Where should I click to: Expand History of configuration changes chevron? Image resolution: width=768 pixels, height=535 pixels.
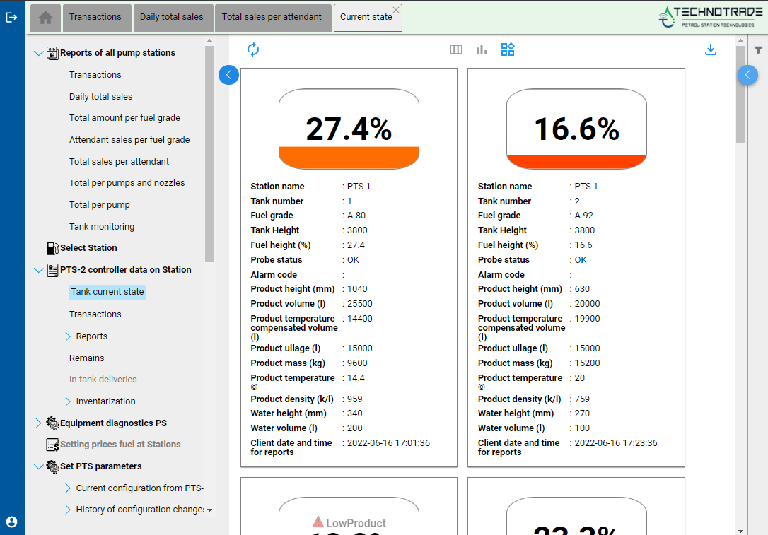tap(68, 510)
